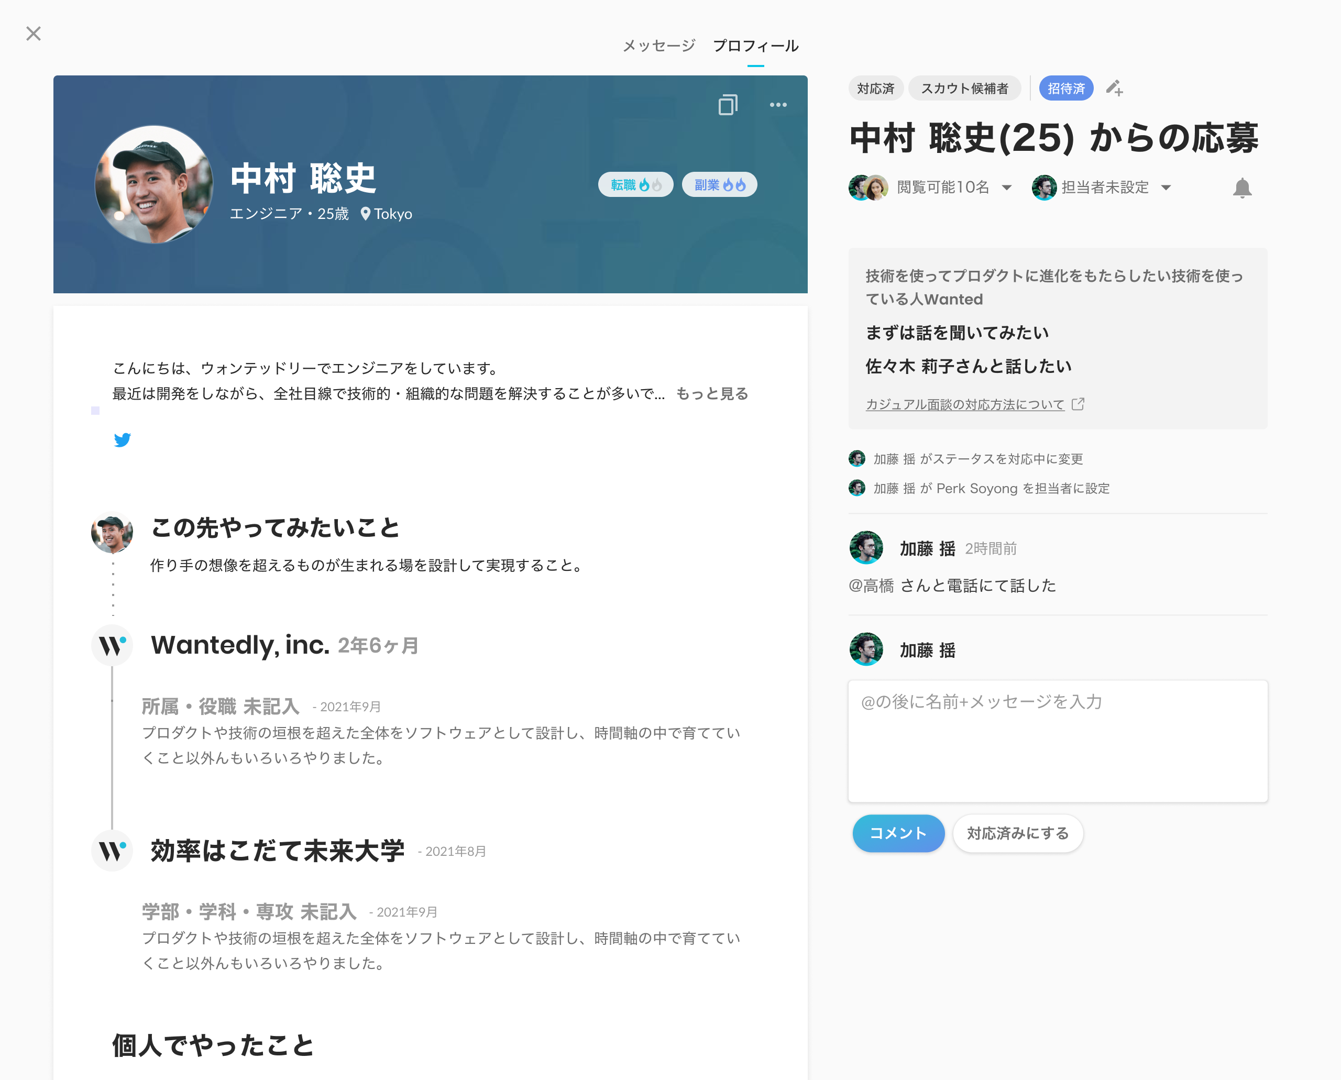Screen dimensions: 1341x1080
Task: Click the Wantedly, inc. company logo icon
Action: tap(112, 645)
